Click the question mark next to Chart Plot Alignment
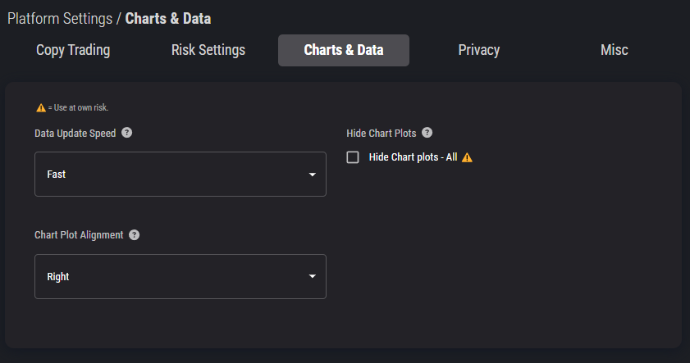Image resolution: width=690 pixels, height=363 pixels. pyautogui.click(x=135, y=235)
